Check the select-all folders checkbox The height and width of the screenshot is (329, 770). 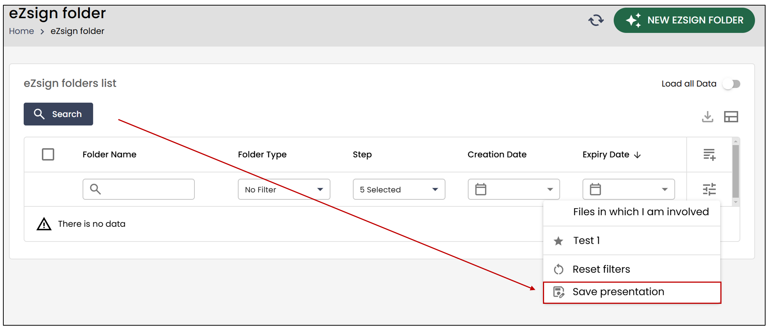[48, 154]
